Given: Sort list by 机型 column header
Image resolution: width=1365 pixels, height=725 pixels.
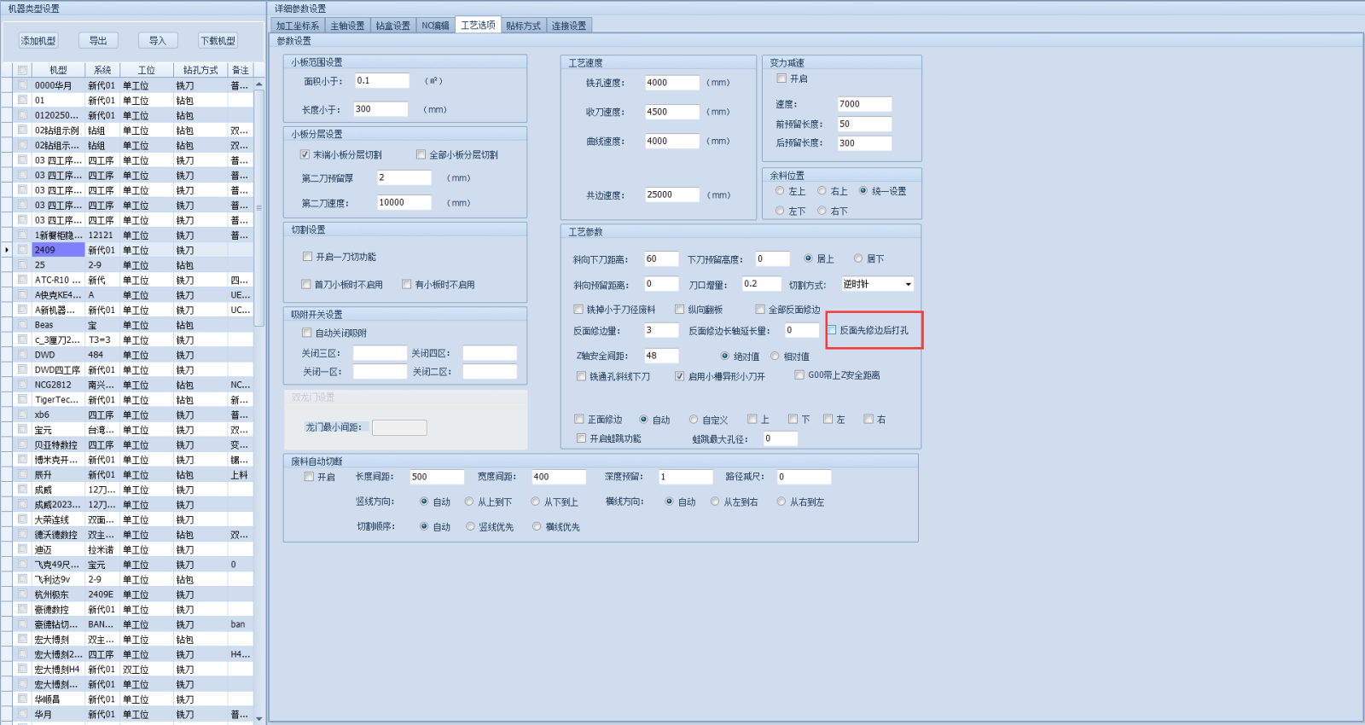Looking at the screenshot, I should tap(58, 70).
